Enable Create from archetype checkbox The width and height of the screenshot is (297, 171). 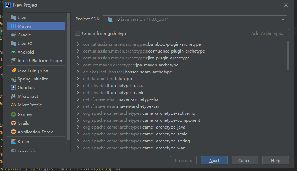coord(77,33)
